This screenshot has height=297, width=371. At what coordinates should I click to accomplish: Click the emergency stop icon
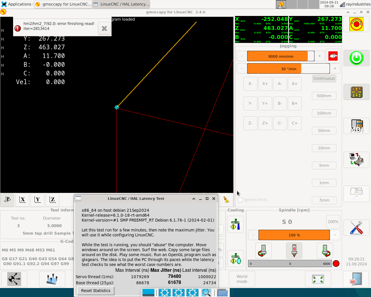[357, 24]
